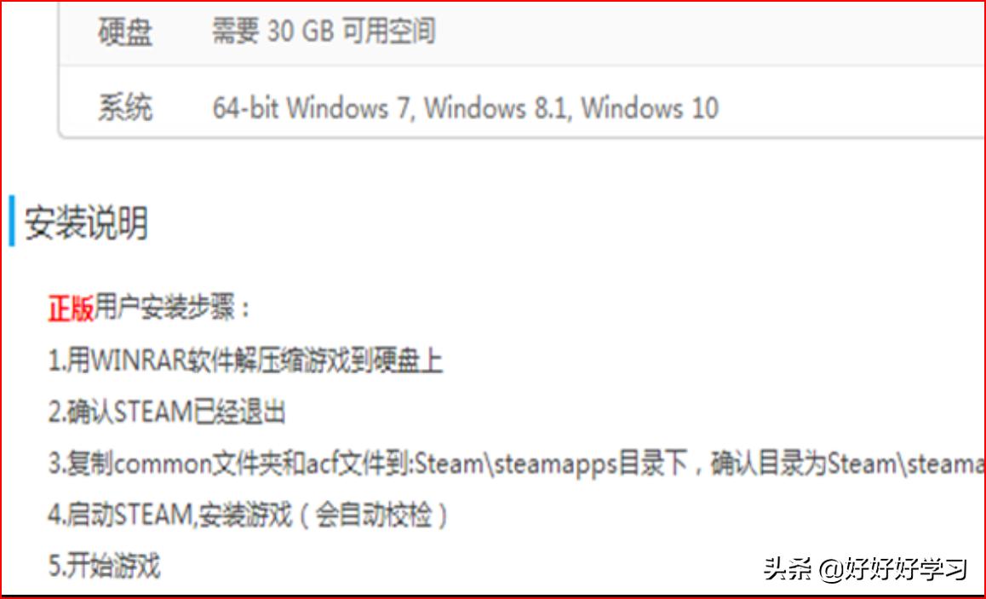This screenshot has width=986, height=599.
Task: Click the blue bar beside 安装说明
Action: [x=11, y=220]
